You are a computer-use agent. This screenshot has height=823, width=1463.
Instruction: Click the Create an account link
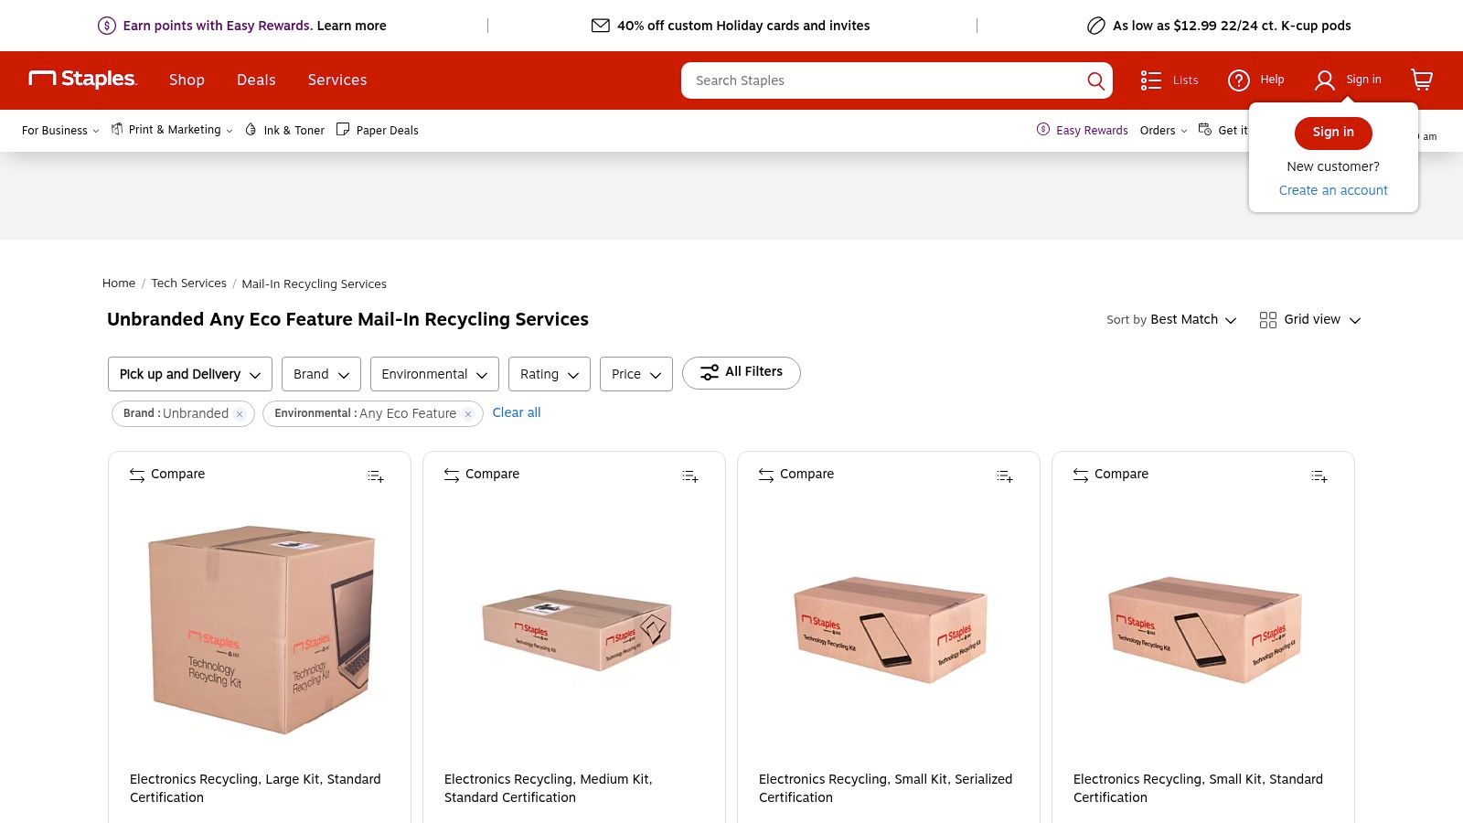(1333, 190)
